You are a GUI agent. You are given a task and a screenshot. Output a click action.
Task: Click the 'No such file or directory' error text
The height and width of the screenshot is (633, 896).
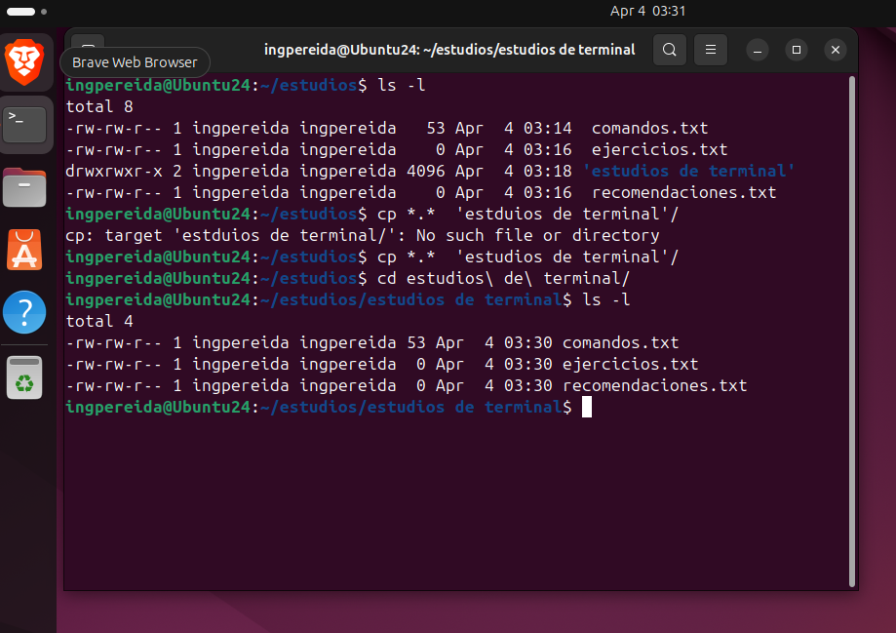538,236
